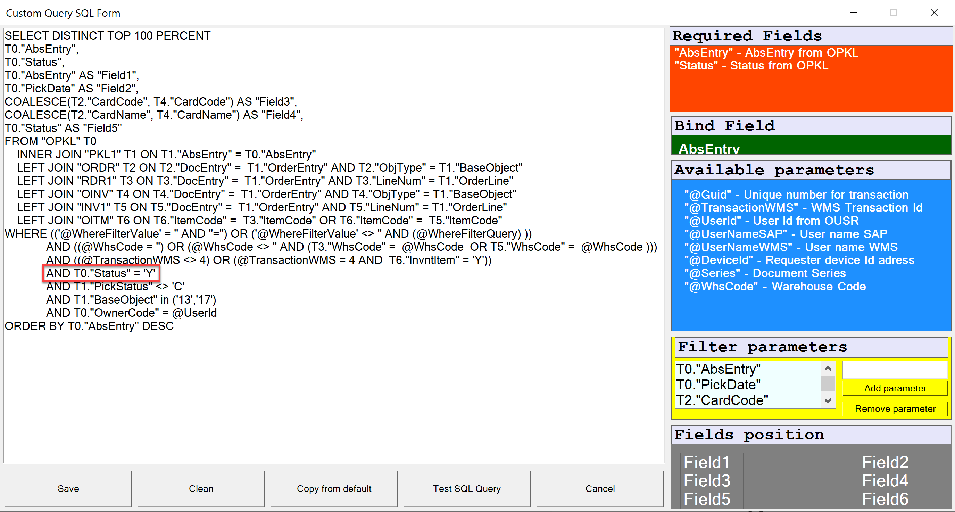Click Add parameter button
Screen dimensions: 955x512
(x=895, y=388)
